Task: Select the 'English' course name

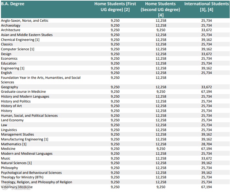Action: 7,73
